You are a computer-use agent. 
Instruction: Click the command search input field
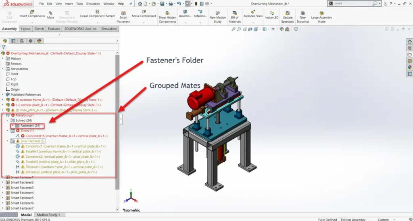click(351, 3)
